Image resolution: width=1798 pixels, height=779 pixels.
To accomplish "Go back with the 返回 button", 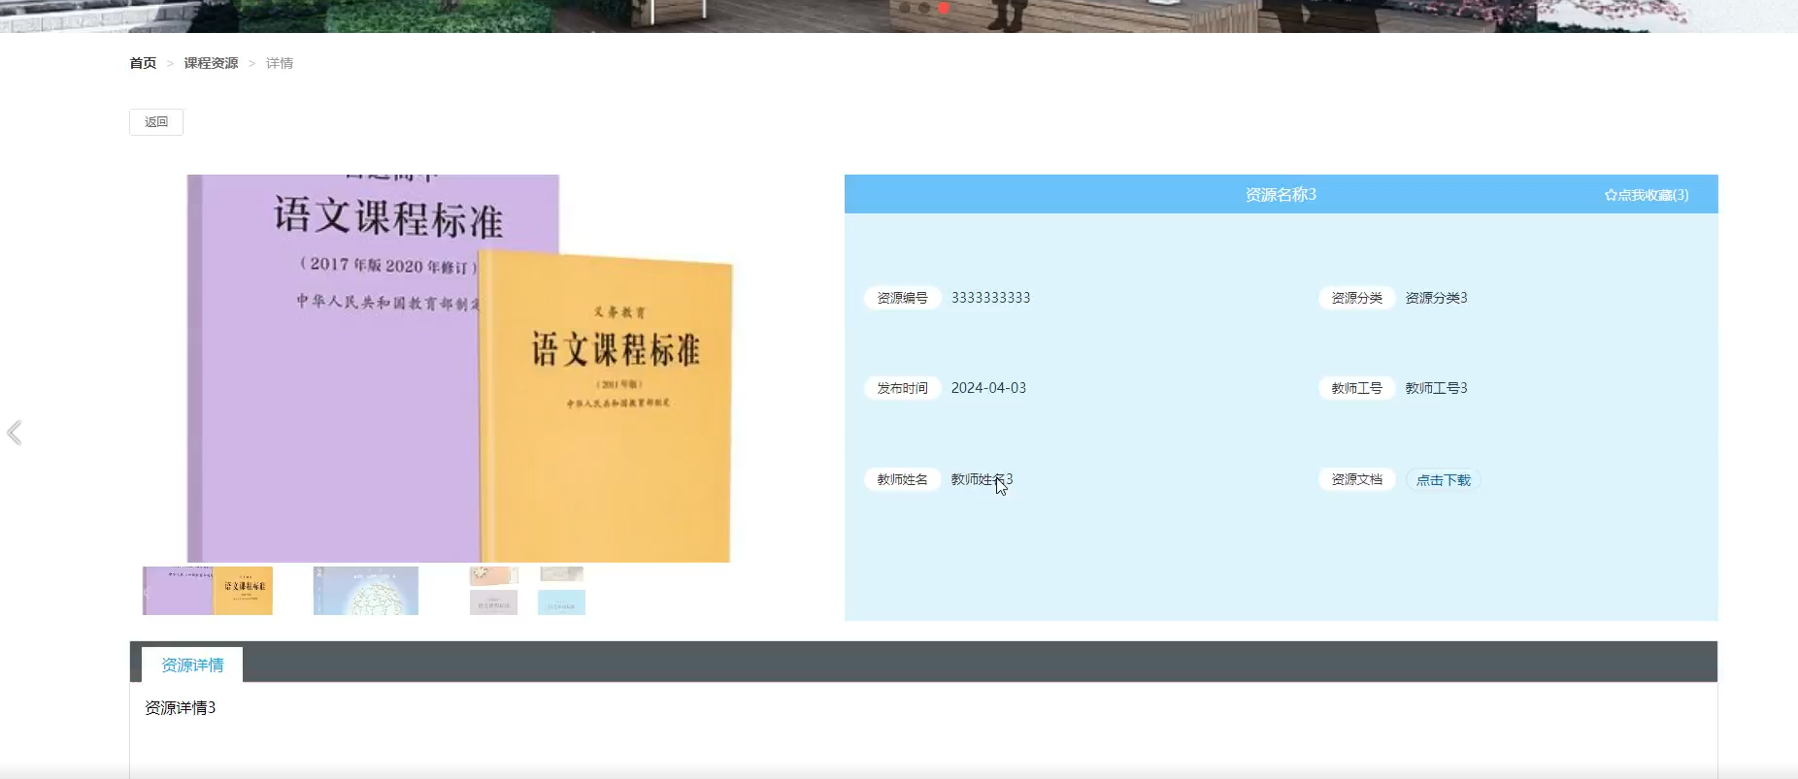I will [156, 122].
